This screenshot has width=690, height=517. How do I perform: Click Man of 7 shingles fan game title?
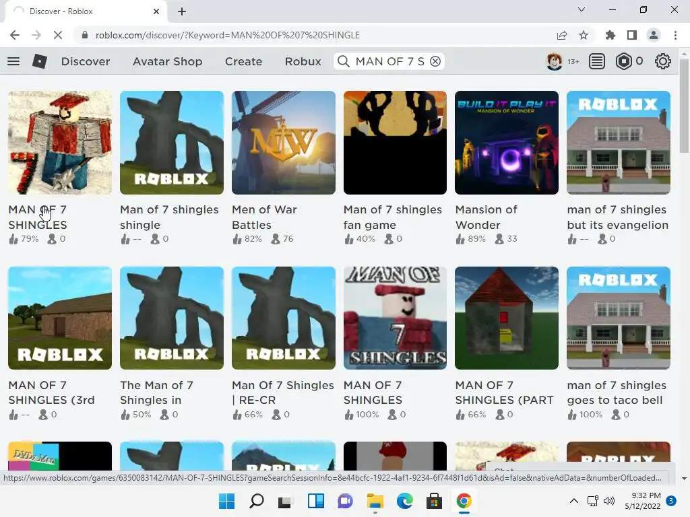pos(393,217)
